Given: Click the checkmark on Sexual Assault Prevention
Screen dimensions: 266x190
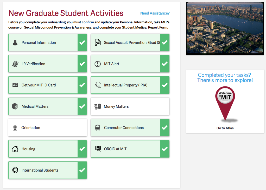Looking at the screenshot, I should tap(165, 43).
